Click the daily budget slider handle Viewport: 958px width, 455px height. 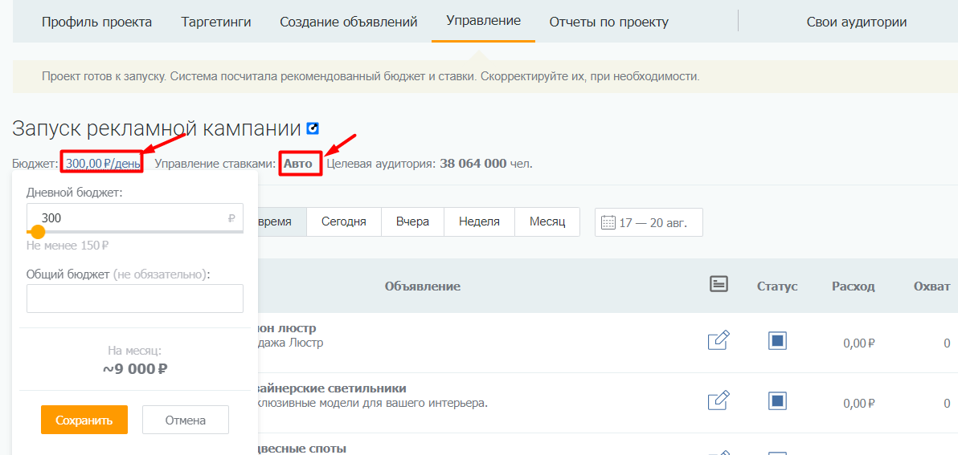(x=37, y=231)
